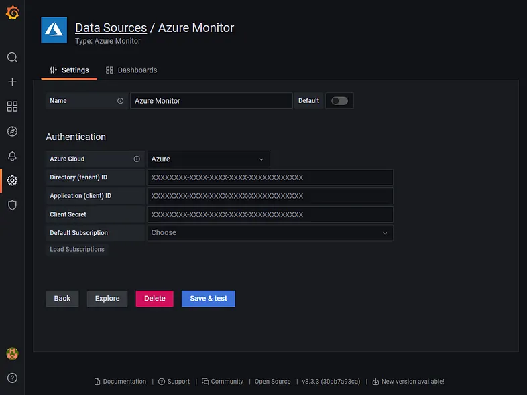Expand the Default Subscription dropdown
This screenshot has width=527, height=395.
(x=270, y=232)
